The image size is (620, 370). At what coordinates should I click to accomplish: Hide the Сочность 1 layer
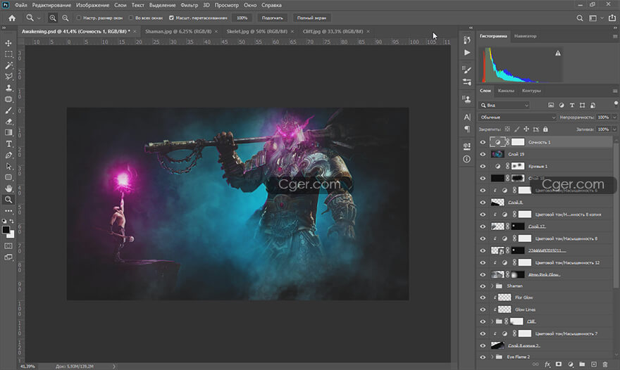[x=483, y=142]
